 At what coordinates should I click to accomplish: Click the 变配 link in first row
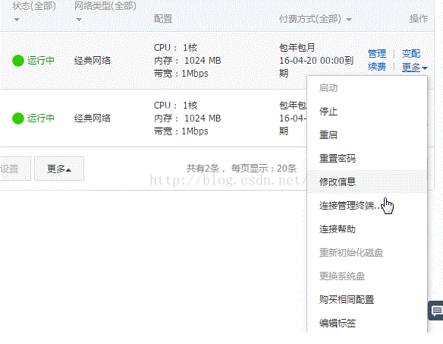(x=411, y=53)
